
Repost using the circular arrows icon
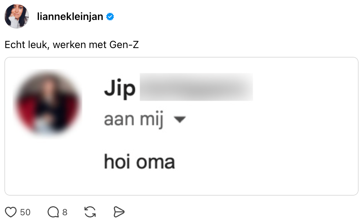90,212
